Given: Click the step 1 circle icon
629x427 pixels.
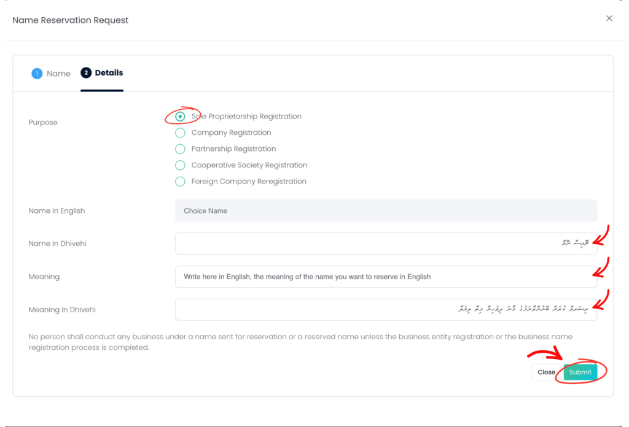Looking at the screenshot, I should click(x=37, y=73).
